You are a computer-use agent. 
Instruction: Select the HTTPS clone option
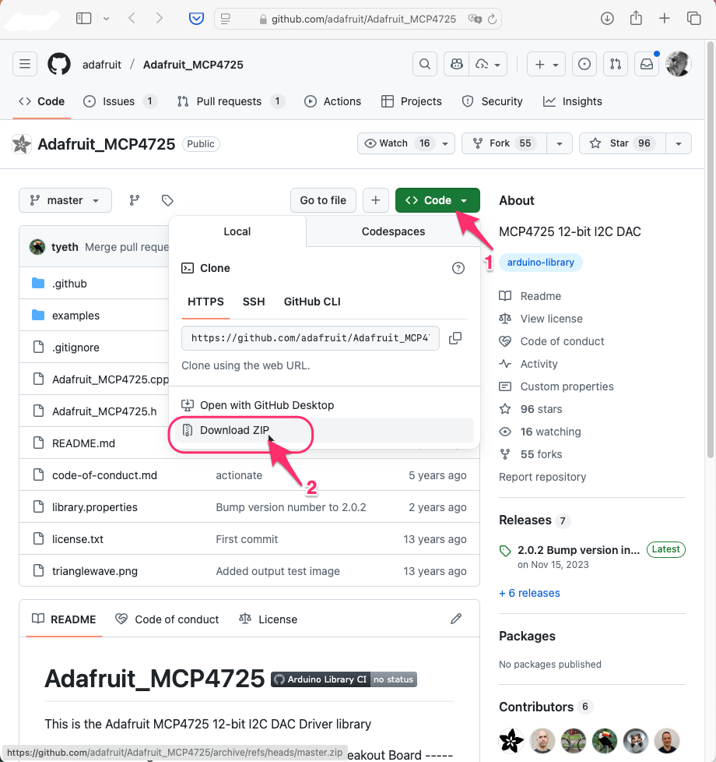click(205, 302)
